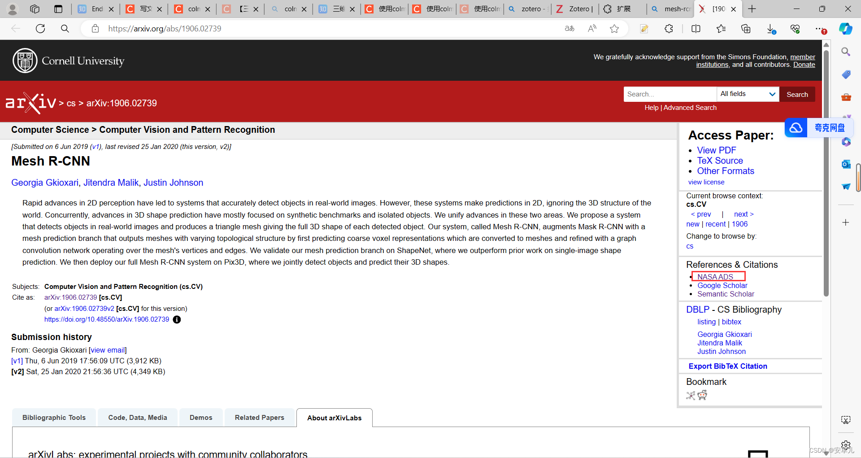The width and height of the screenshot is (861, 458).
Task: Click the refresh page icon
Action: coord(40,28)
